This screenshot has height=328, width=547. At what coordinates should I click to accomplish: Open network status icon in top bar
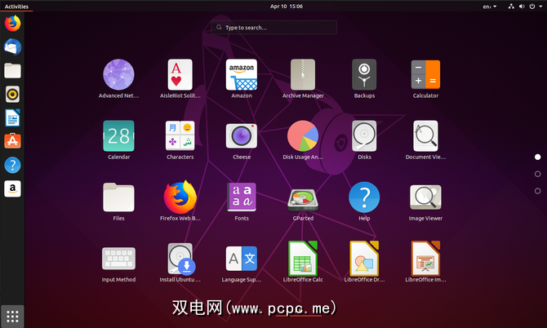click(x=511, y=7)
